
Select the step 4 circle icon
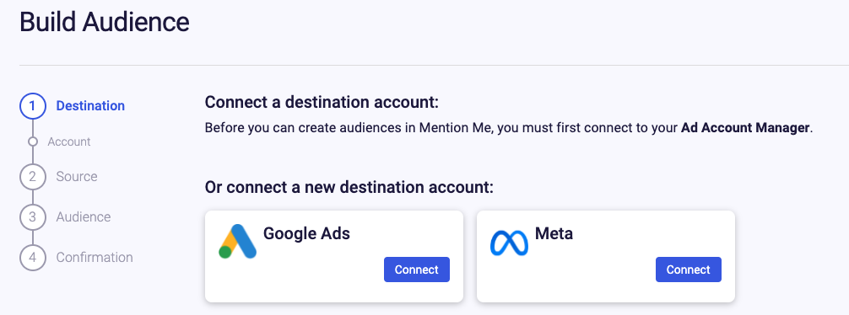coord(32,257)
